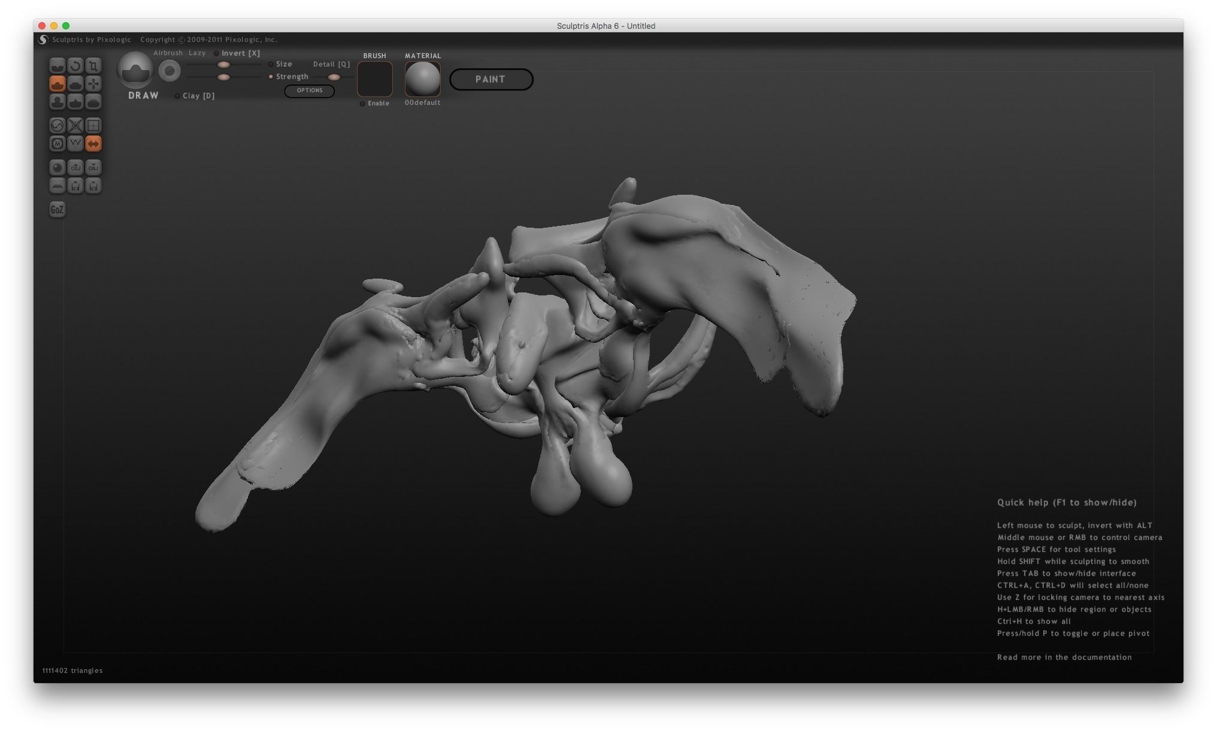Enable Clay [D] option

[x=195, y=96]
